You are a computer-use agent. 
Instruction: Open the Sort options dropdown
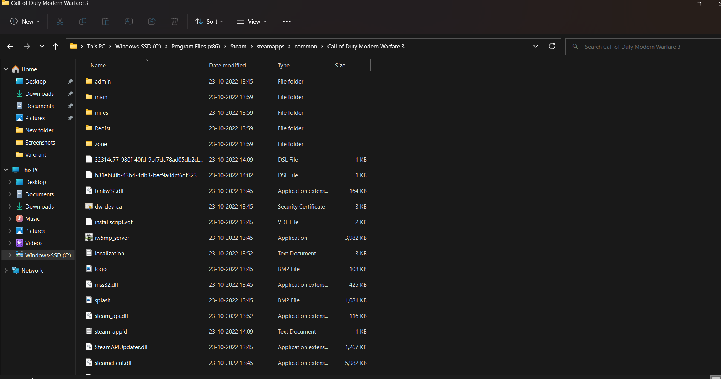tap(209, 21)
